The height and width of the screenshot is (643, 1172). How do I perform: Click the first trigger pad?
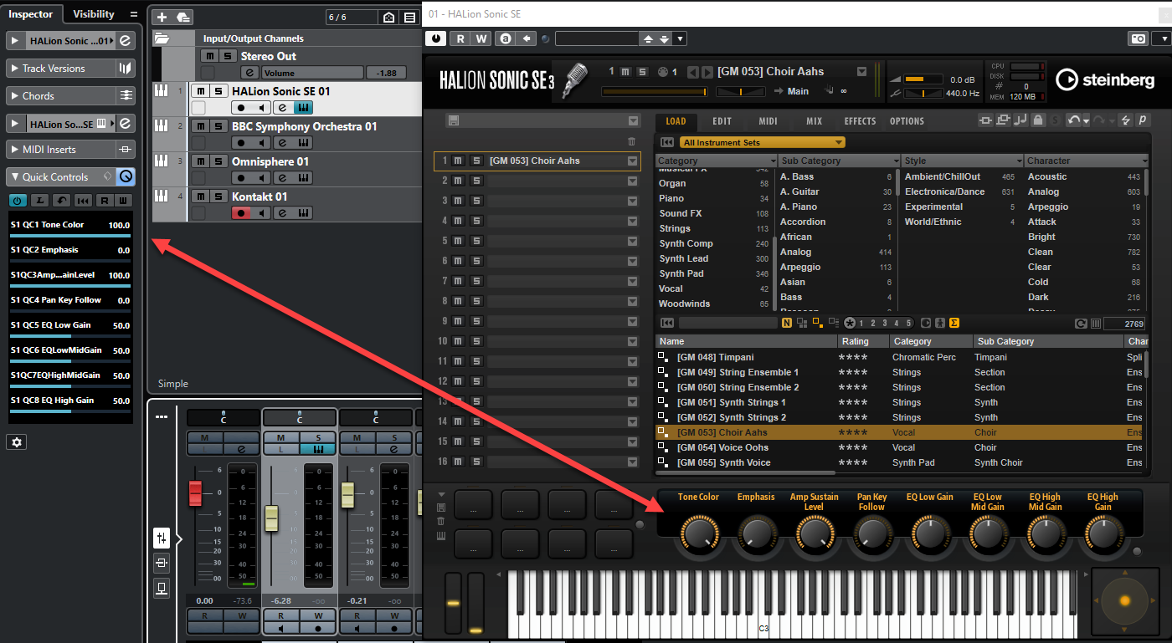coord(473,504)
